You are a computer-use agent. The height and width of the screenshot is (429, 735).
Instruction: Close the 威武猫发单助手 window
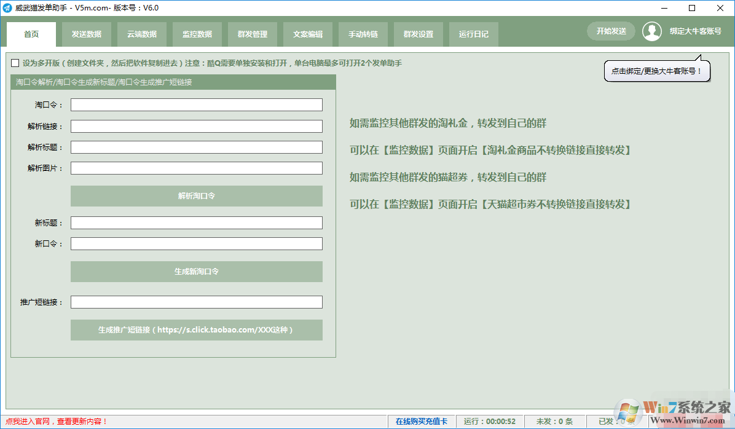(x=720, y=8)
